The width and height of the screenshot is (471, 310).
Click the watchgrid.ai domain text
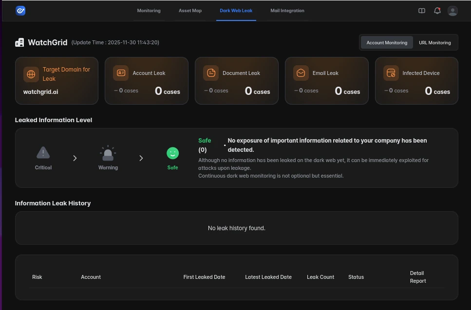coord(40,92)
